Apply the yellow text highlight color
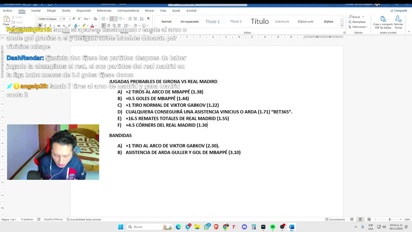412x232 pixels. click(x=84, y=25)
